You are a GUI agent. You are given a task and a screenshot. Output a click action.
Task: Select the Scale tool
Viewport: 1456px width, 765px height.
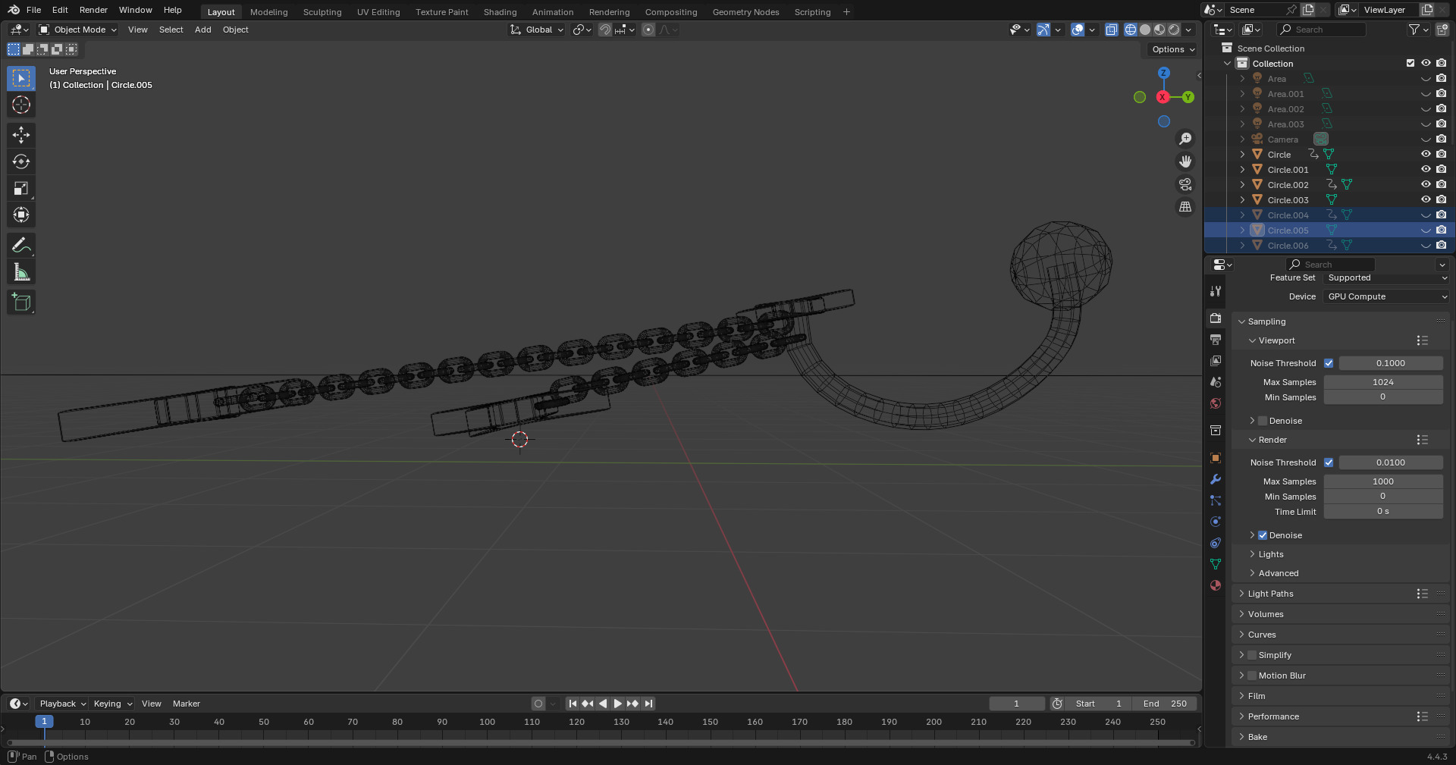click(21, 188)
